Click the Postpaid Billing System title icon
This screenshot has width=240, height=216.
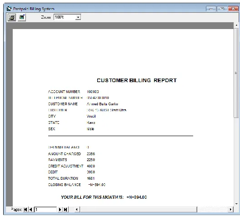[9, 9]
